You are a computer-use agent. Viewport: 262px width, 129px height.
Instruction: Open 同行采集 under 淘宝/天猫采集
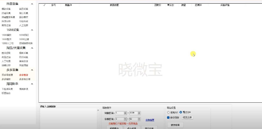pyautogui.click(x=24, y=57)
